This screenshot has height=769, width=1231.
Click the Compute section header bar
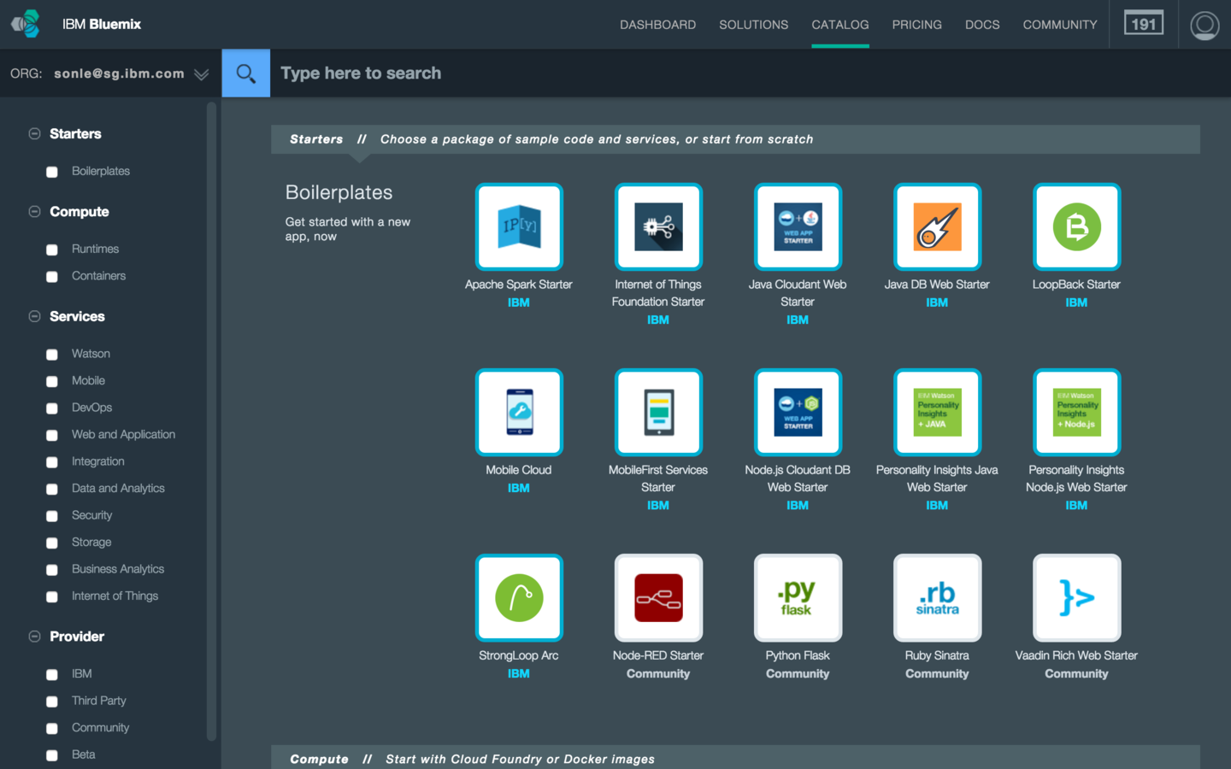coord(735,758)
